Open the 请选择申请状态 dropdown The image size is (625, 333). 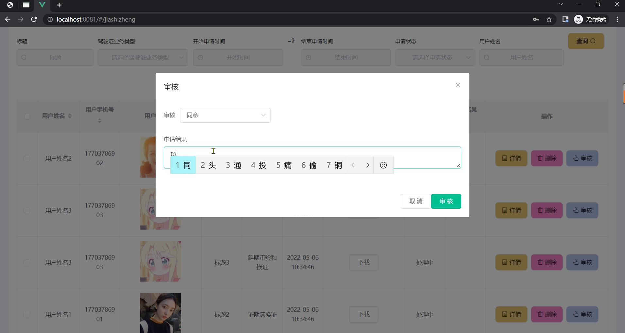click(x=435, y=58)
